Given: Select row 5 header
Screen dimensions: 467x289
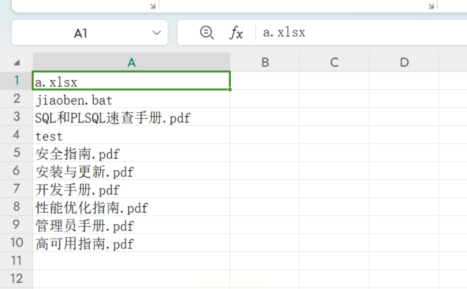Looking at the screenshot, I should point(16,152).
